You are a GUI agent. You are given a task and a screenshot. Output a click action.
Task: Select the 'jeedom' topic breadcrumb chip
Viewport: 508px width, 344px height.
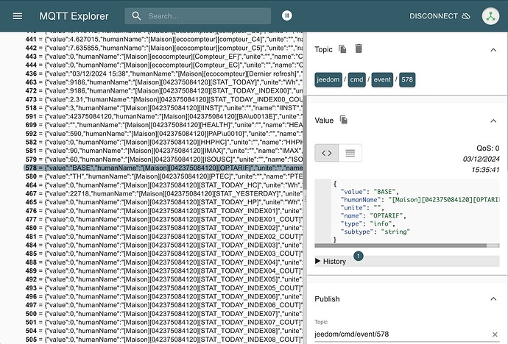click(x=328, y=80)
